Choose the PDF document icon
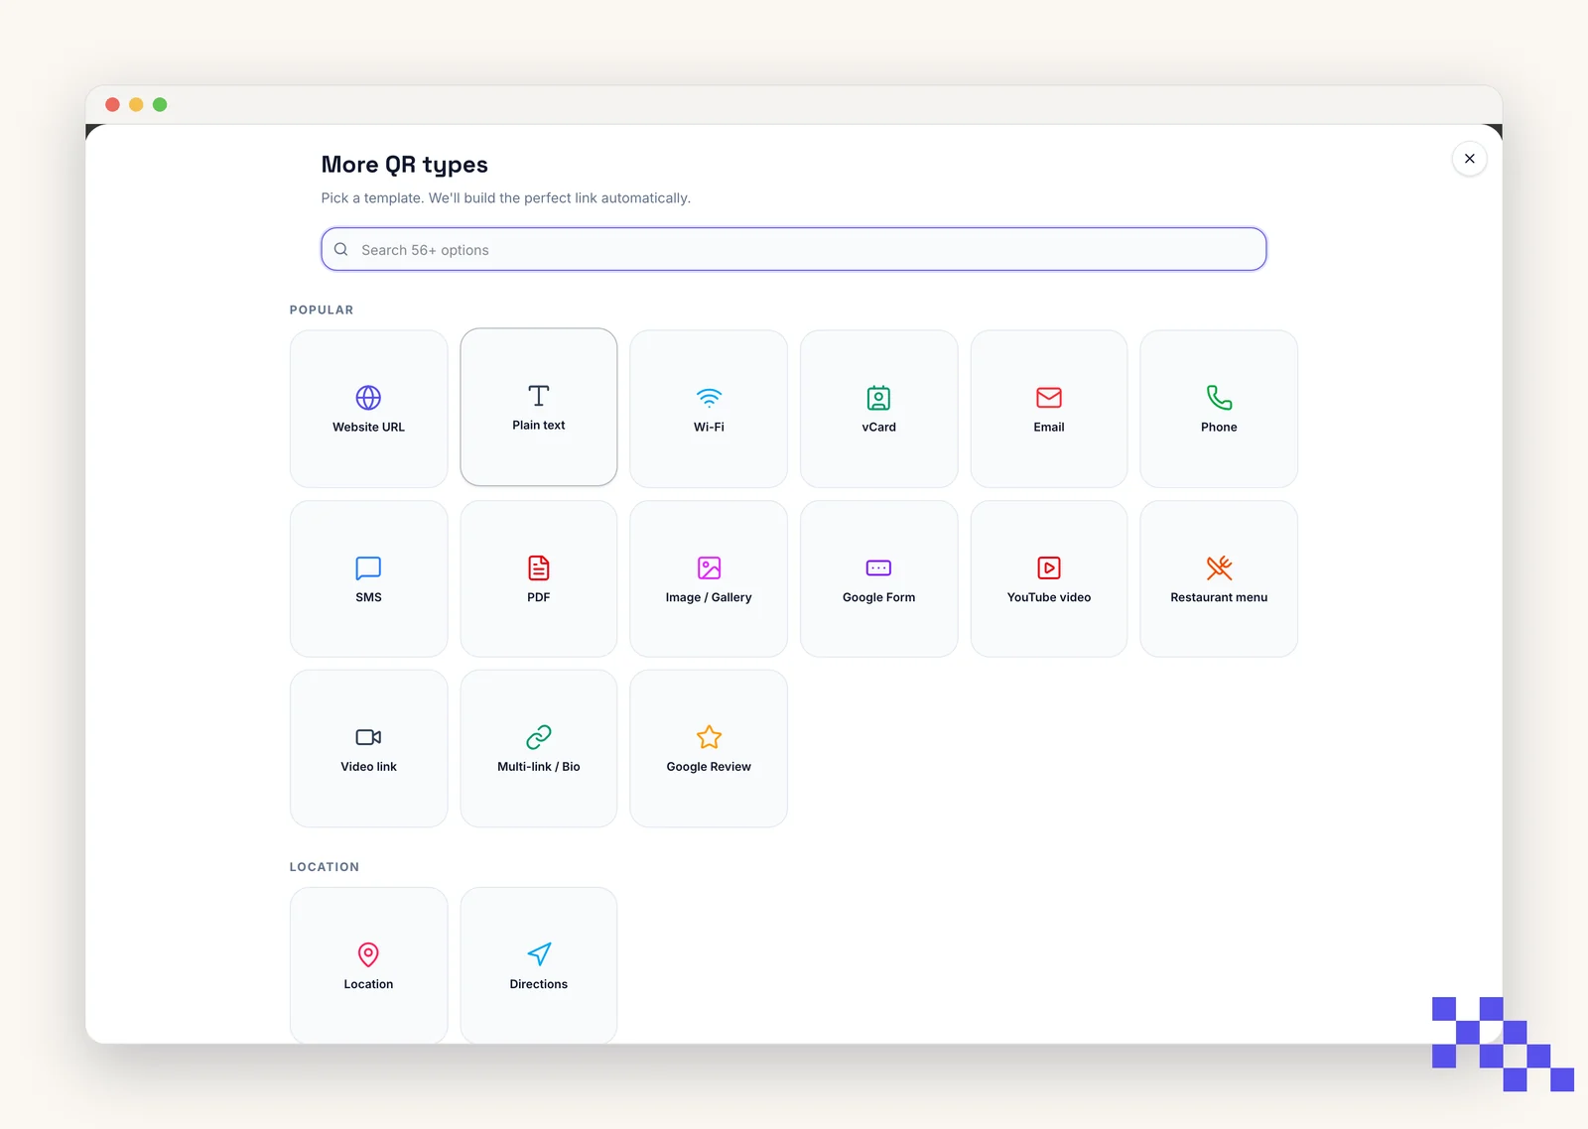Screen dimensions: 1588x1129 pyautogui.click(x=539, y=567)
